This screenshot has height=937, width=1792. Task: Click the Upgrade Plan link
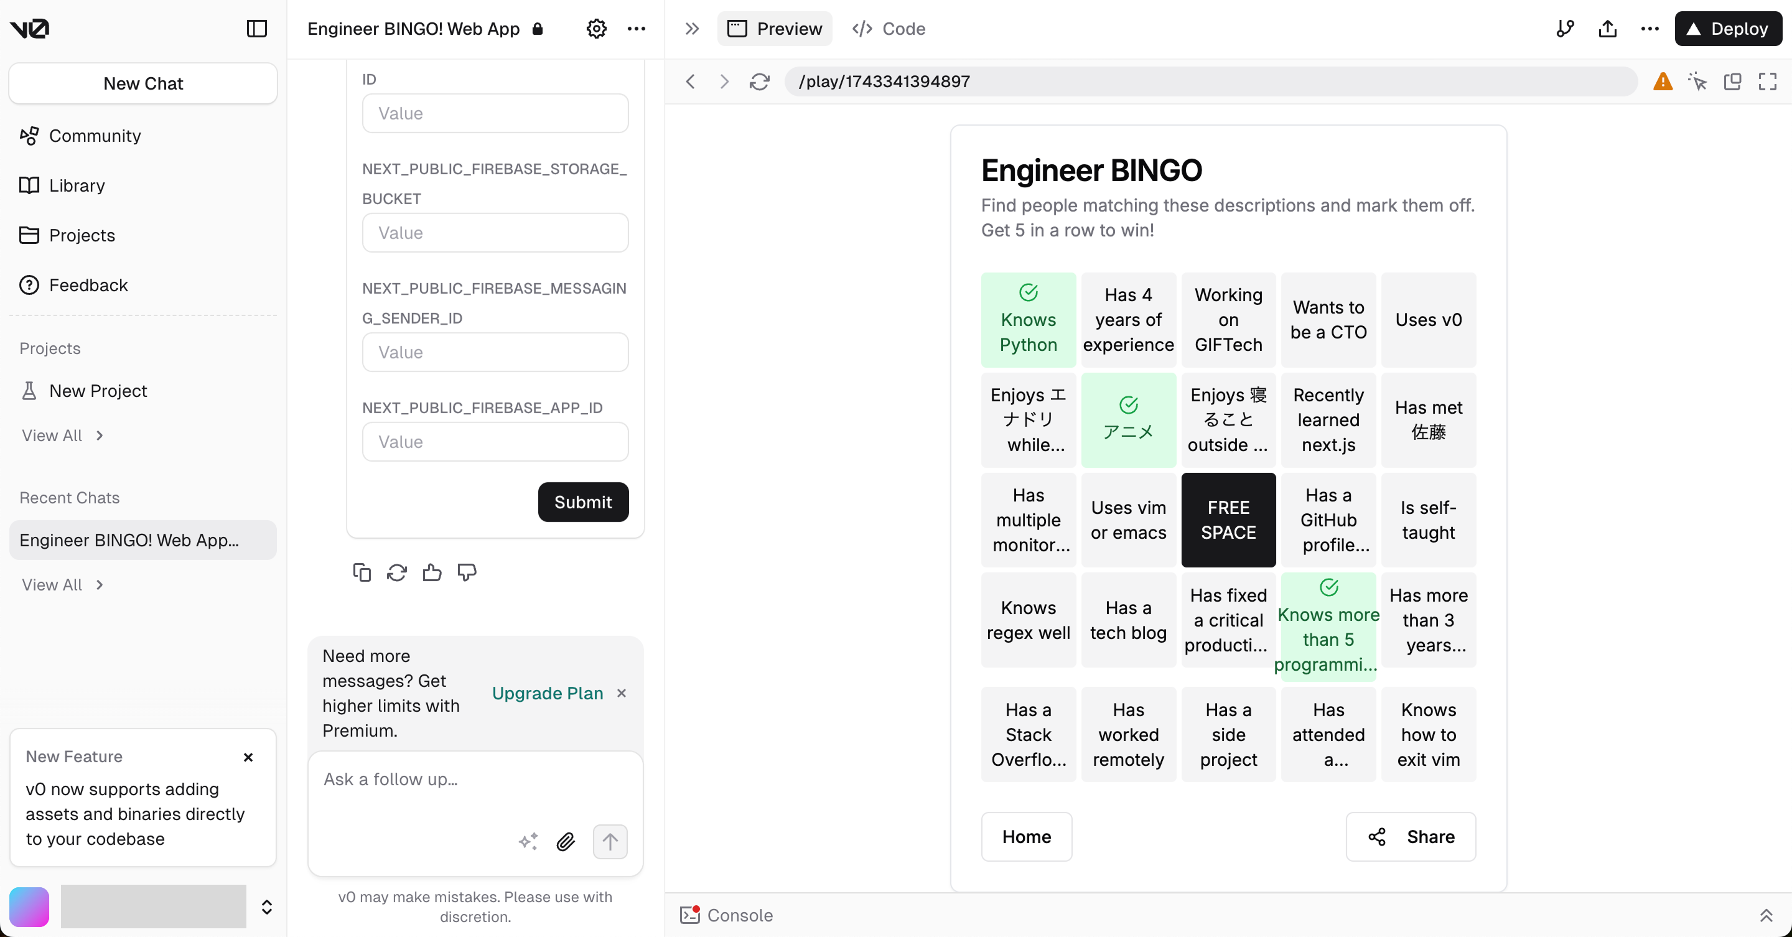coord(547,693)
